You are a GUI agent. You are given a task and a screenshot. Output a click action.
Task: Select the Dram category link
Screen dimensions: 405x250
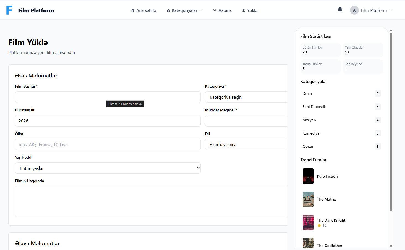(307, 93)
